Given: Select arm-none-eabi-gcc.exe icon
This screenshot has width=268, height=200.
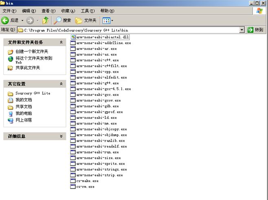Looking at the screenshot, I should (x=73, y=95).
